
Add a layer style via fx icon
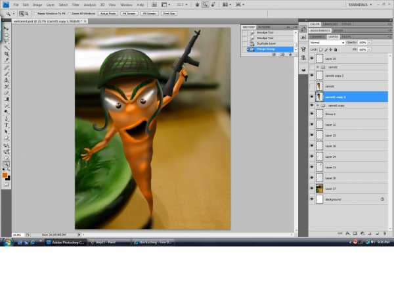(x=347, y=233)
